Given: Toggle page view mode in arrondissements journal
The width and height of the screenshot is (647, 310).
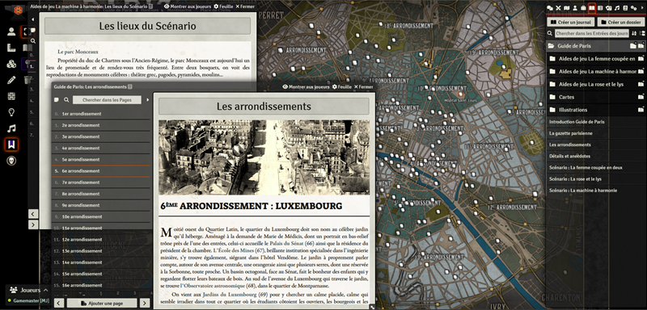Looking at the screenshot, I should [57, 99].
